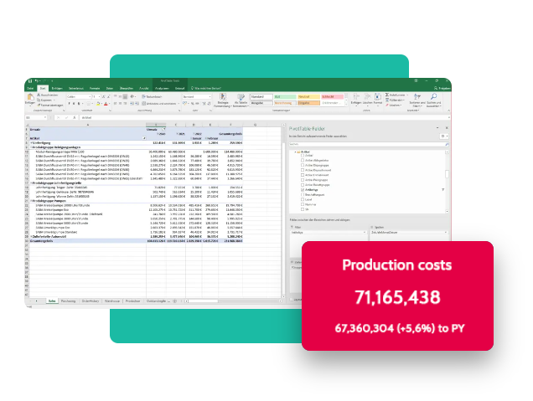Collapse the Artikel folder in field list

pyautogui.click(x=295, y=152)
